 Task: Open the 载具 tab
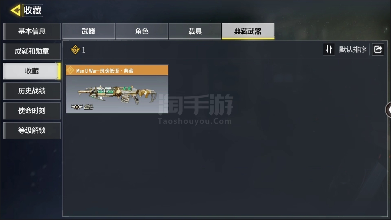(x=195, y=31)
